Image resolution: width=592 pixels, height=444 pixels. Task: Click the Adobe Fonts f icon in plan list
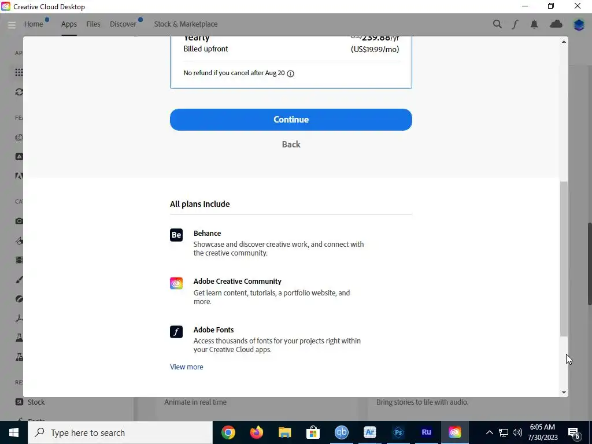click(176, 332)
